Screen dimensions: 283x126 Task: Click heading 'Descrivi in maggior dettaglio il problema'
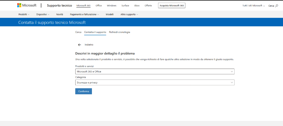(x=105, y=53)
